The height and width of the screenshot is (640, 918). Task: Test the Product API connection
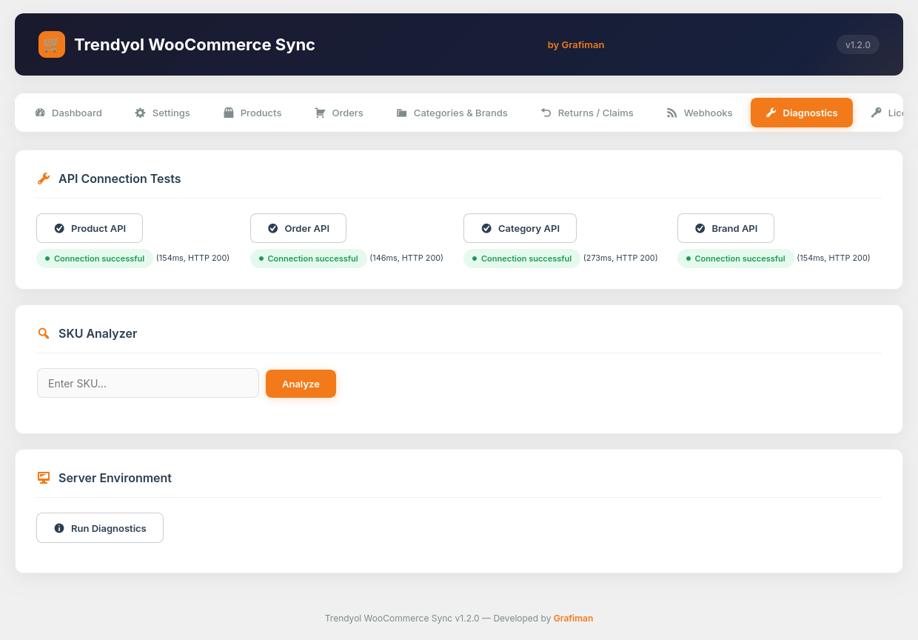coord(90,228)
